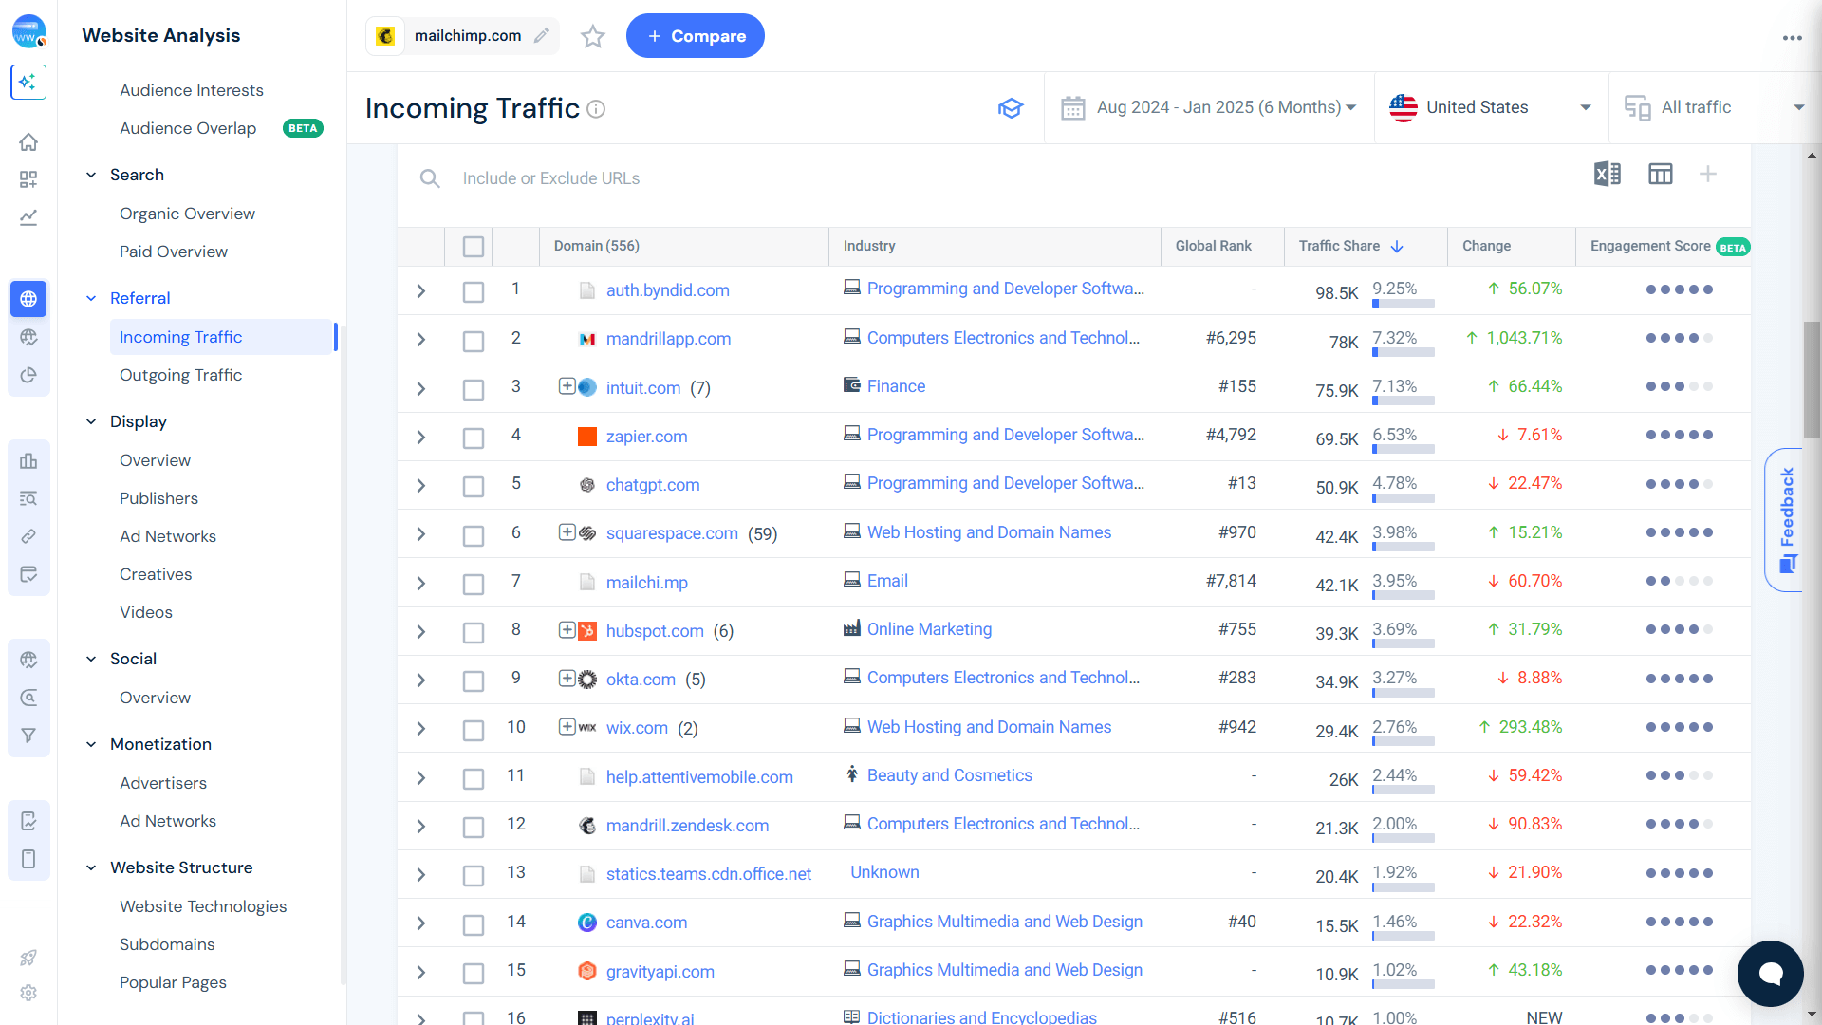This screenshot has height=1025, width=1822.
Task: Open the United States country selector
Action: click(1491, 107)
